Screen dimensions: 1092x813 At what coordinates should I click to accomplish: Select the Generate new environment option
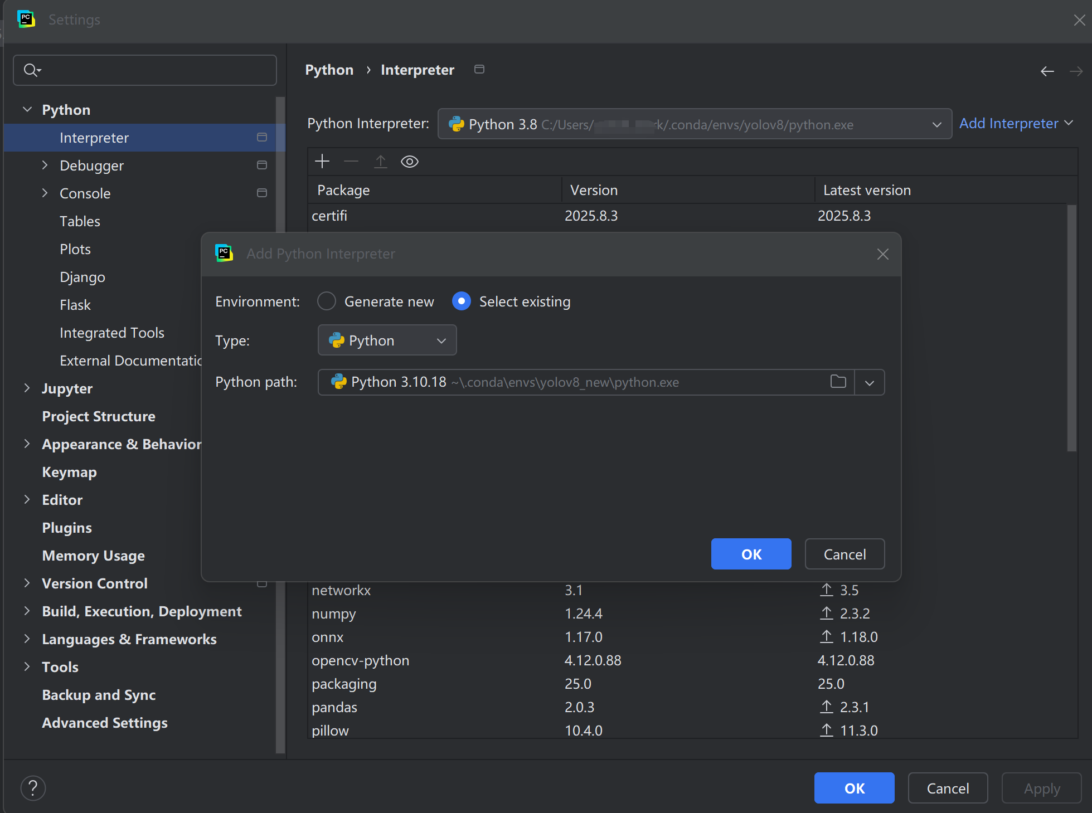tap(327, 301)
